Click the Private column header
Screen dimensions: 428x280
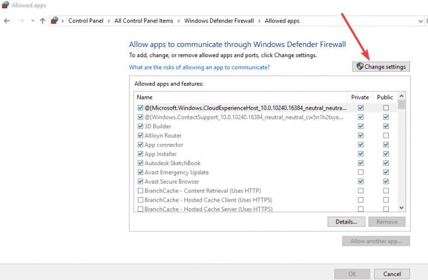360,97
